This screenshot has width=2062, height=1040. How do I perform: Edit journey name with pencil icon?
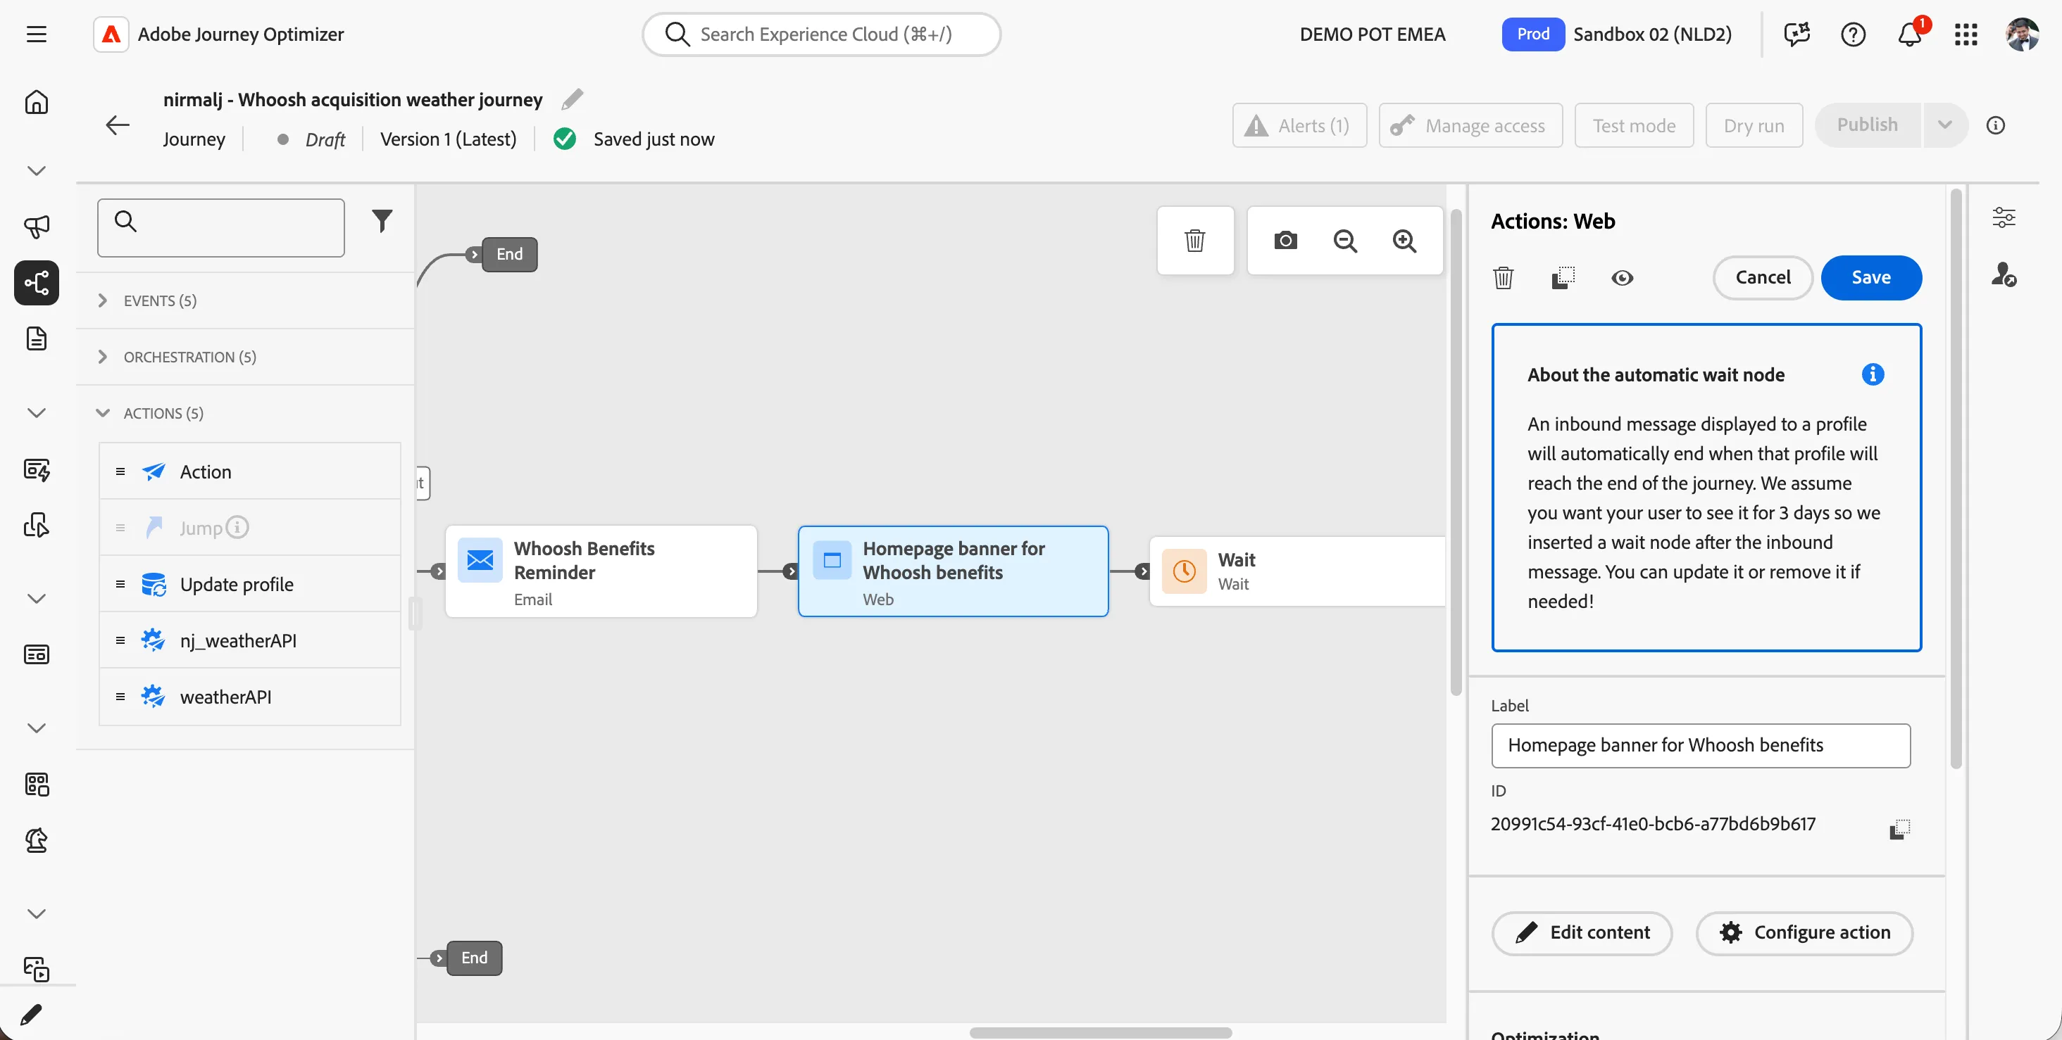(x=573, y=99)
